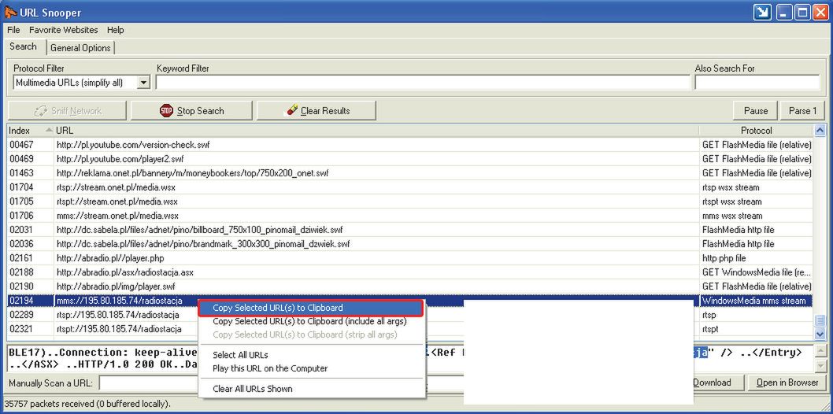Image resolution: width=833 pixels, height=414 pixels.
Task: Select row pl.youtube.com/player2.swf
Action: (410, 159)
